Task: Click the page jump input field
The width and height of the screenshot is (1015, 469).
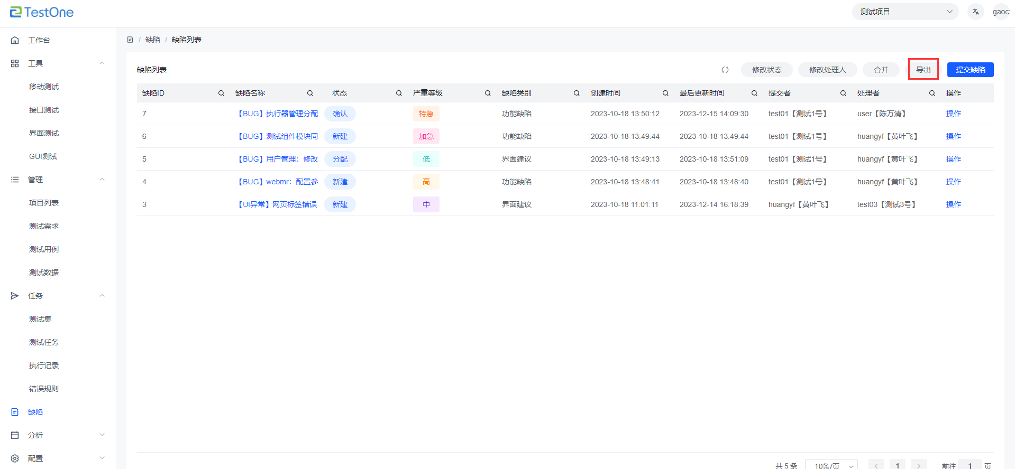Action: tap(970, 465)
